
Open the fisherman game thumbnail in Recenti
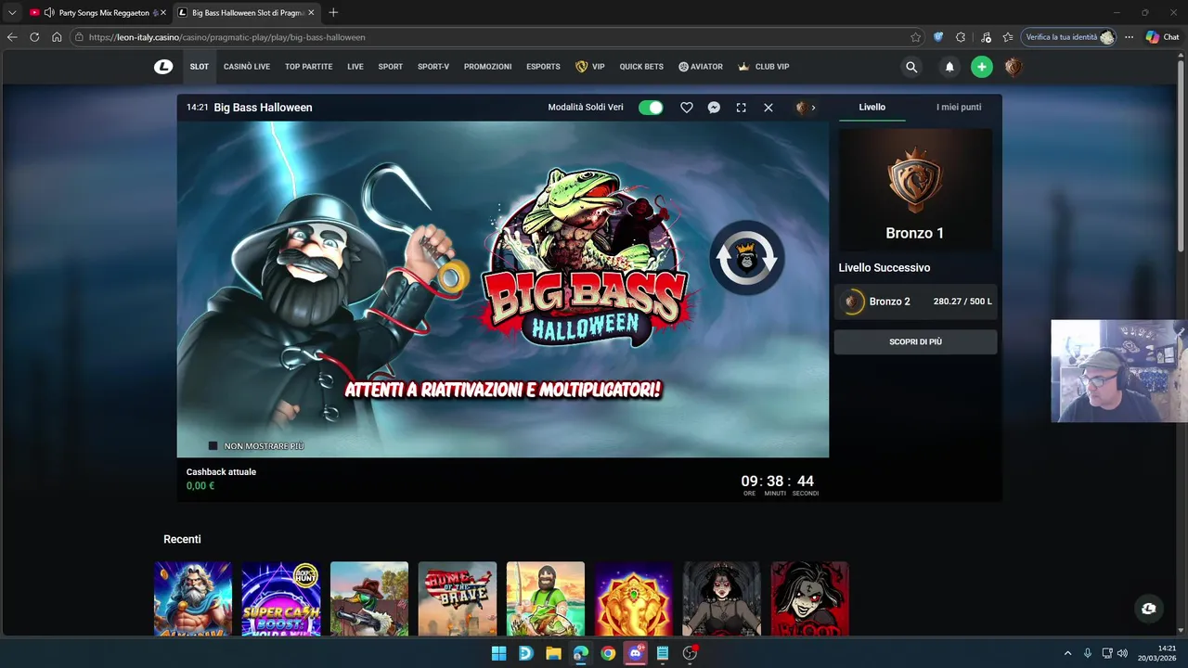pyautogui.click(x=546, y=598)
